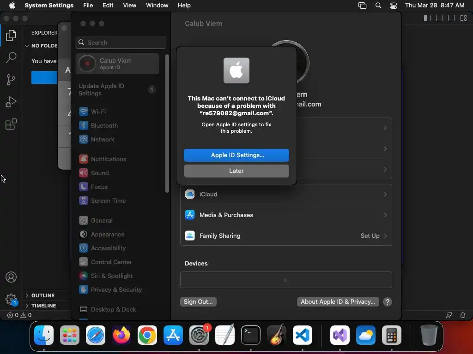Open Visual Studio Code from the Dock
Viewport: 473px width, 354px height.
pos(303,335)
